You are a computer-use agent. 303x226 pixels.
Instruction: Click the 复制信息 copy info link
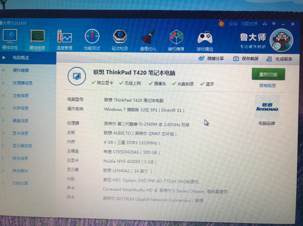(x=268, y=85)
